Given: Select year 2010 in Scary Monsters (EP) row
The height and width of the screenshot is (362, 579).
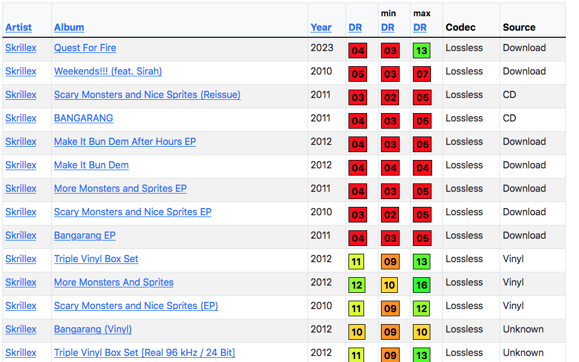Looking at the screenshot, I should (x=321, y=306).
